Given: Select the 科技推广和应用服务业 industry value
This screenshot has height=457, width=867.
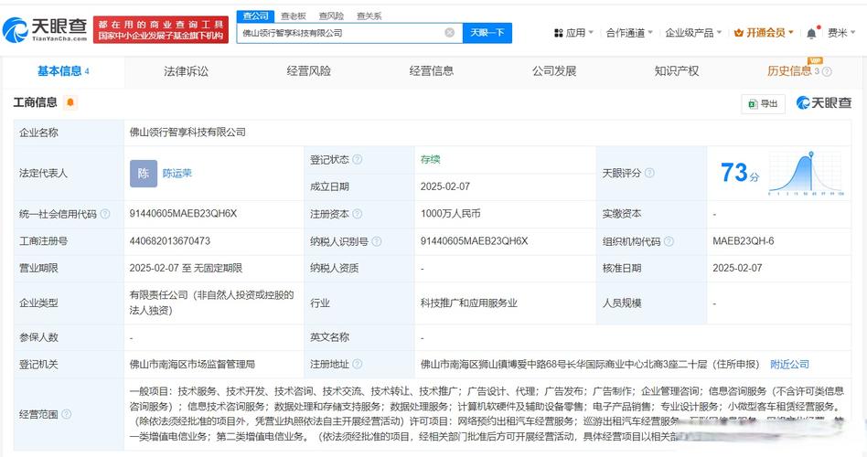Looking at the screenshot, I should click(469, 303).
